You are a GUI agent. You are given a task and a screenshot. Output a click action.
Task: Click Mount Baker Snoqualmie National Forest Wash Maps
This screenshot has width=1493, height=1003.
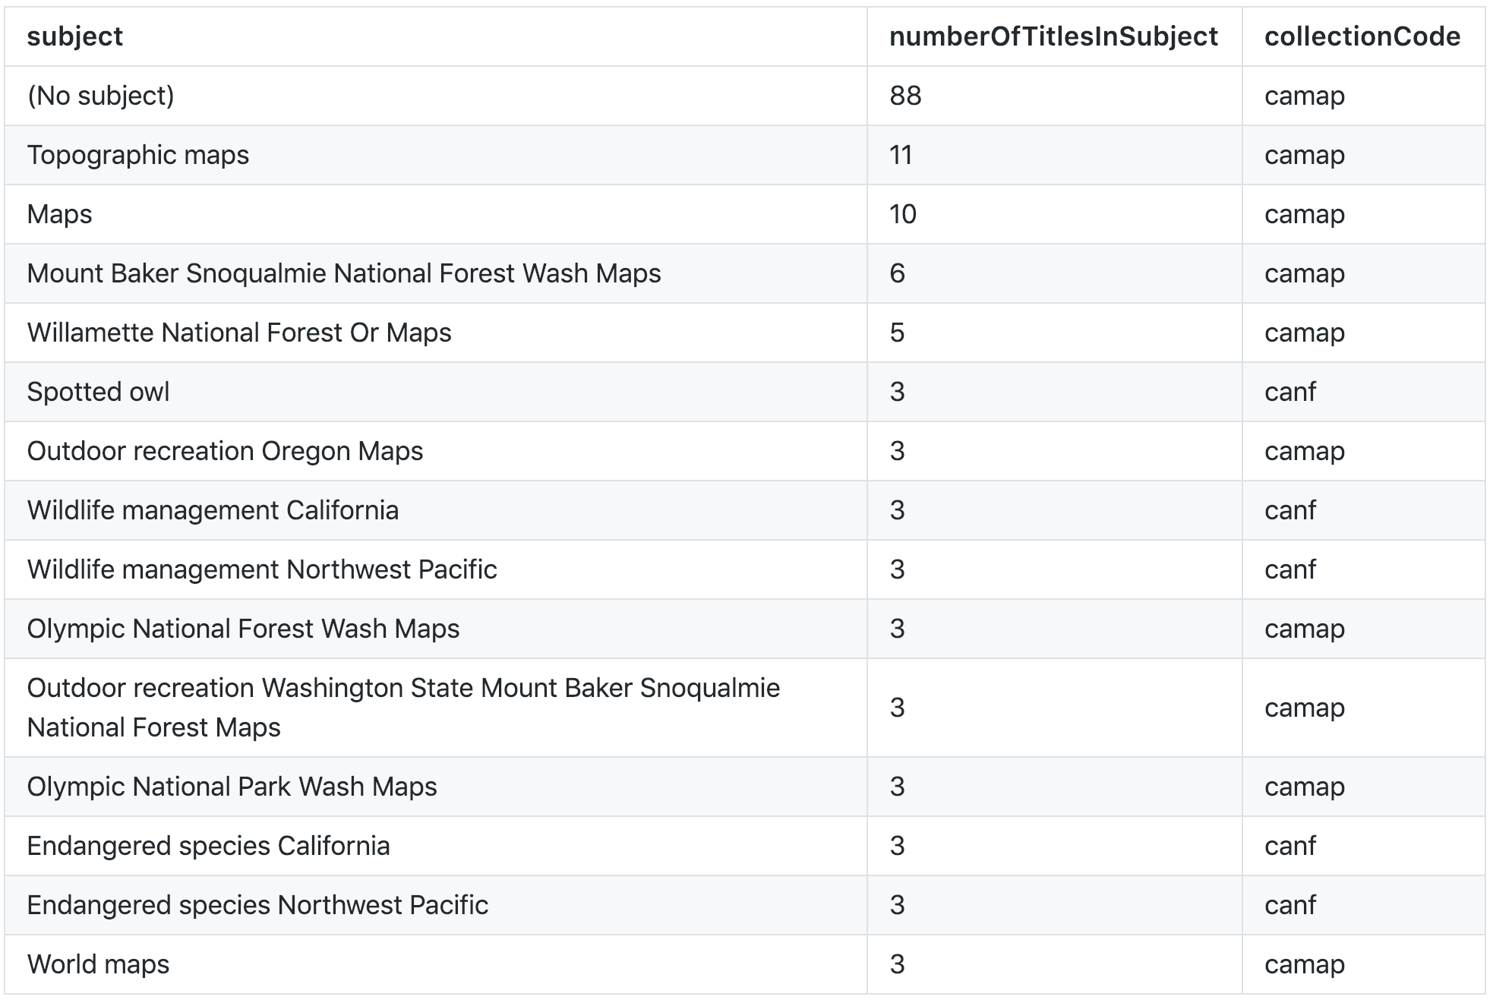343,273
